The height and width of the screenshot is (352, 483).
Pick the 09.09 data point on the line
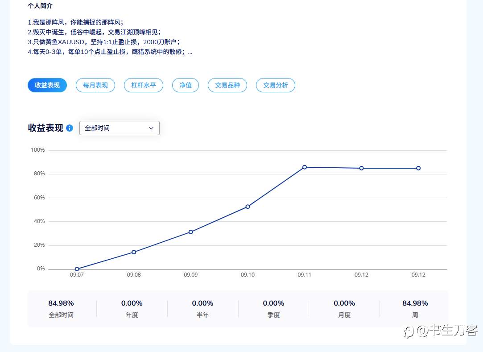point(191,232)
